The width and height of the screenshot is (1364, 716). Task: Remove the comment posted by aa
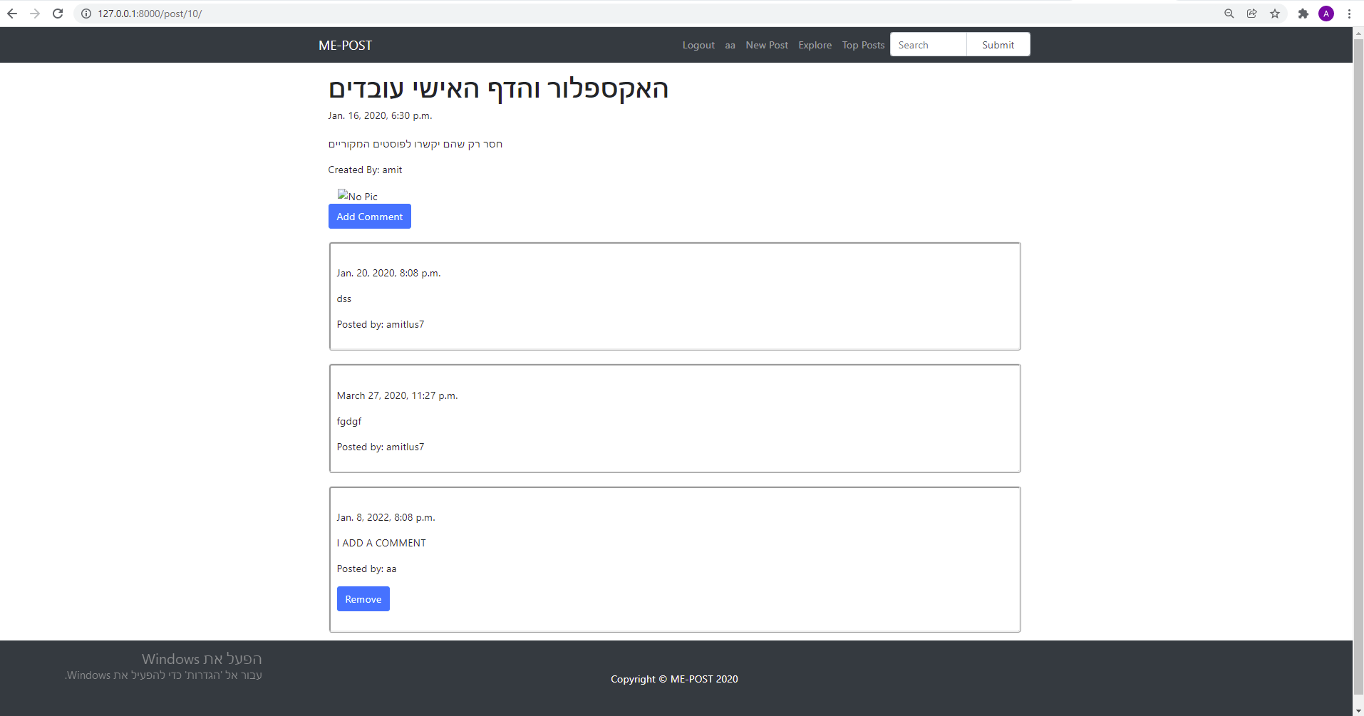click(x=363, y=598)
